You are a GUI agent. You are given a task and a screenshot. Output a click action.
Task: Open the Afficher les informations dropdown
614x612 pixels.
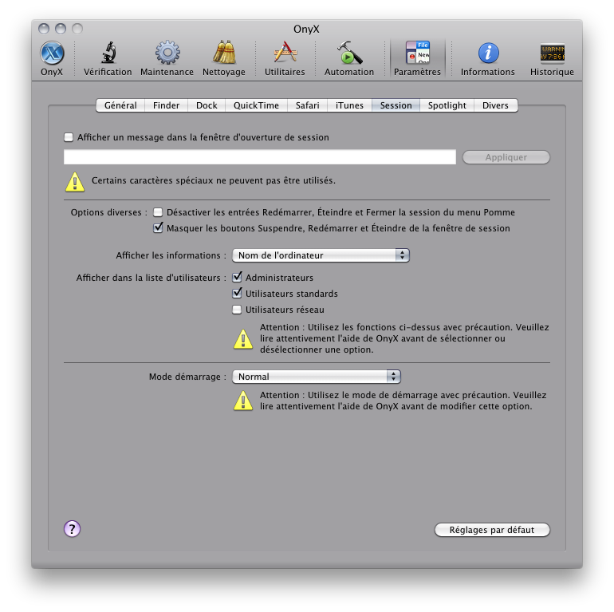[321, 255]
